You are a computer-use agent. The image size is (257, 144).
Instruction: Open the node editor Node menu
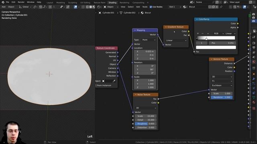click(x=145, y=7)
